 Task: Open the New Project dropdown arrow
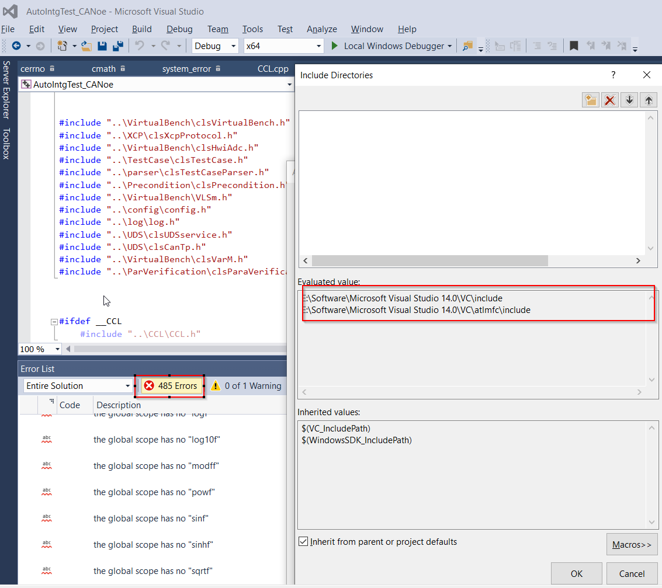74,46
